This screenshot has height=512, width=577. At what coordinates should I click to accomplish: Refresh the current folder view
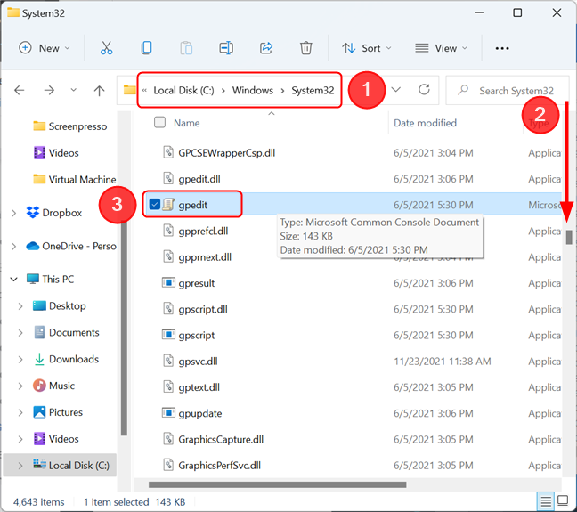[424, 90]
